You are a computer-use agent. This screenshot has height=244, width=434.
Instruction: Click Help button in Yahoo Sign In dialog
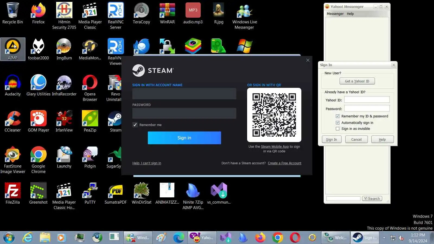click(x=382, y=139)
